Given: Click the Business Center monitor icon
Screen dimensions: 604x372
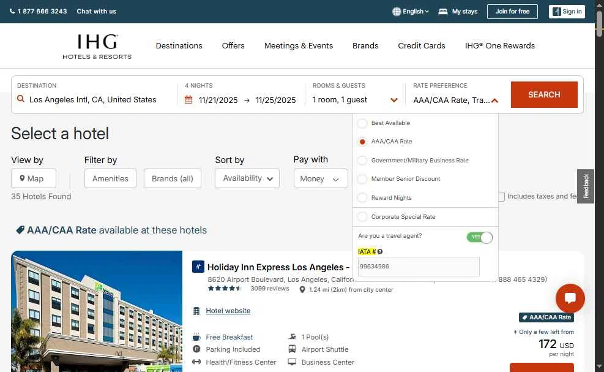Looking at the screenshot, I should click(x=292, y=362).
